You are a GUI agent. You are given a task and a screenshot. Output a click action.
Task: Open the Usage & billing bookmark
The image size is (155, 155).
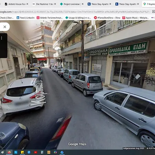pyautogui.click(x=78, y=18)
